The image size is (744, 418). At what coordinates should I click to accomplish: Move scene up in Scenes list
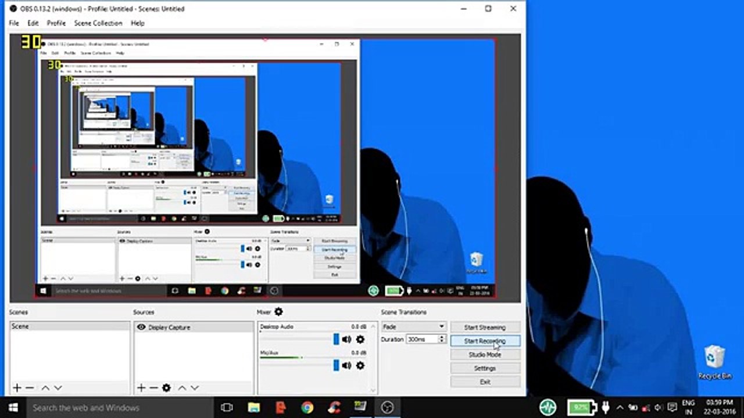click(x=45, y=388)
